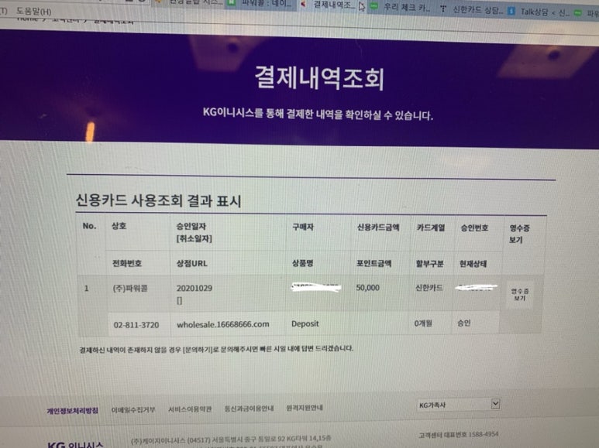Open the 도움말(H) menu

(x=33, y=11)
